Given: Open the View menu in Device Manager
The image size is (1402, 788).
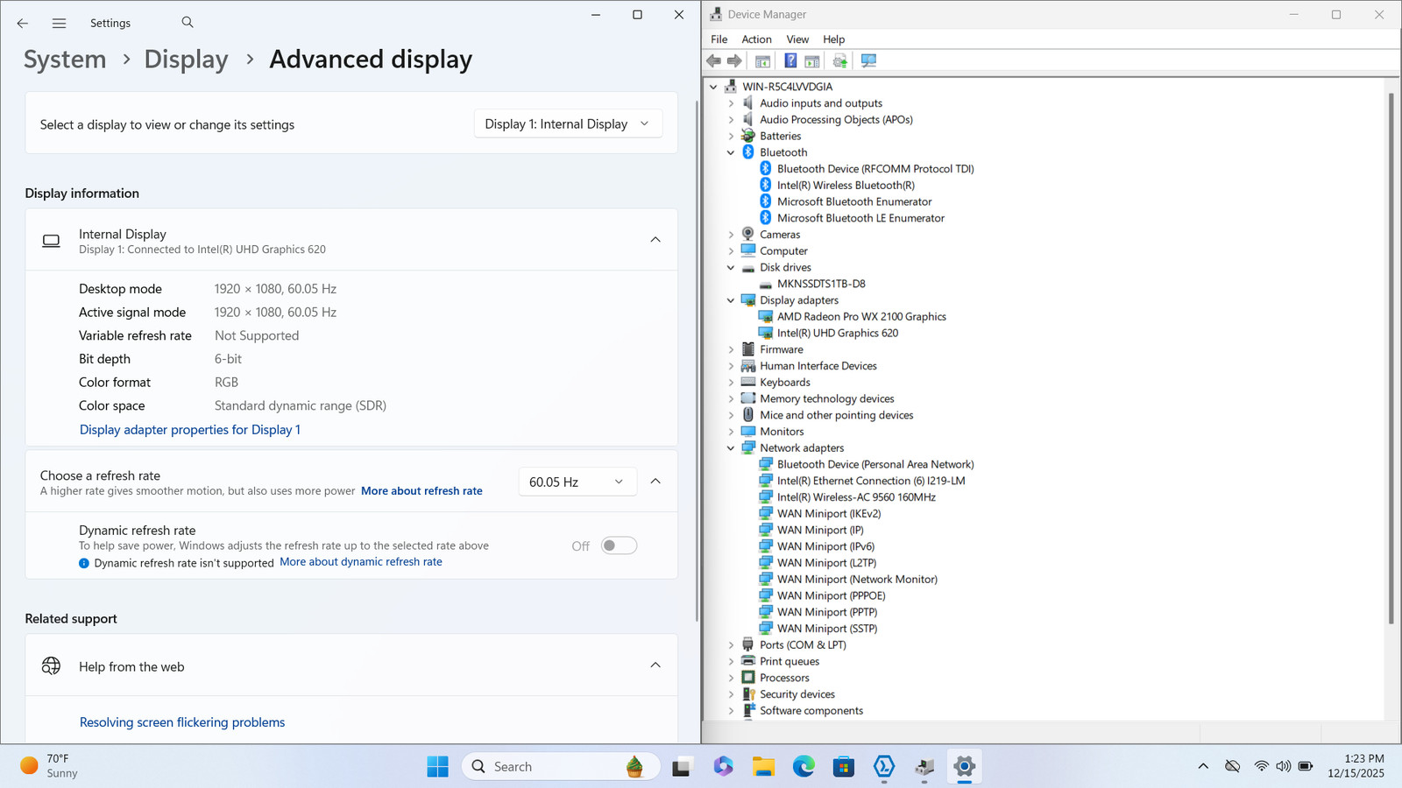Looking at the screenshot, I should pos(797,39).
